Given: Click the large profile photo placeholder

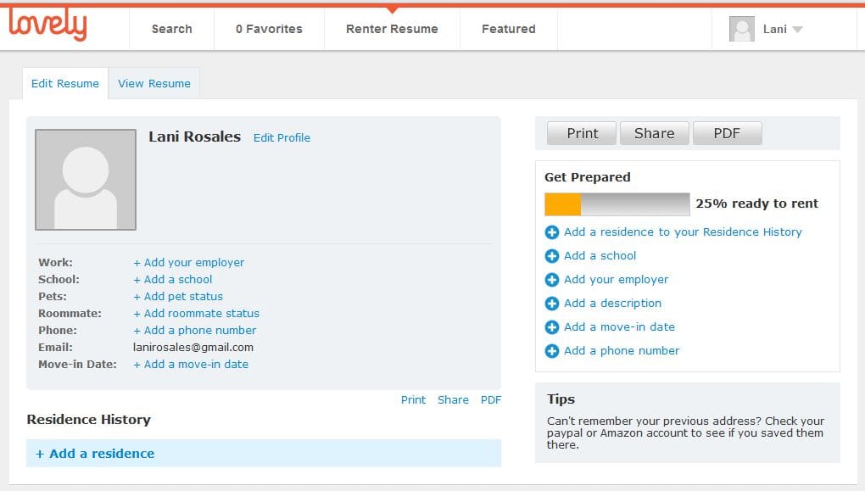Looking at the screenshot, I should pos(86,180).
